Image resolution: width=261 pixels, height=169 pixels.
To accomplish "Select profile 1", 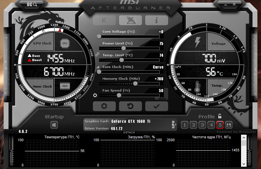I will click(184, 125).
